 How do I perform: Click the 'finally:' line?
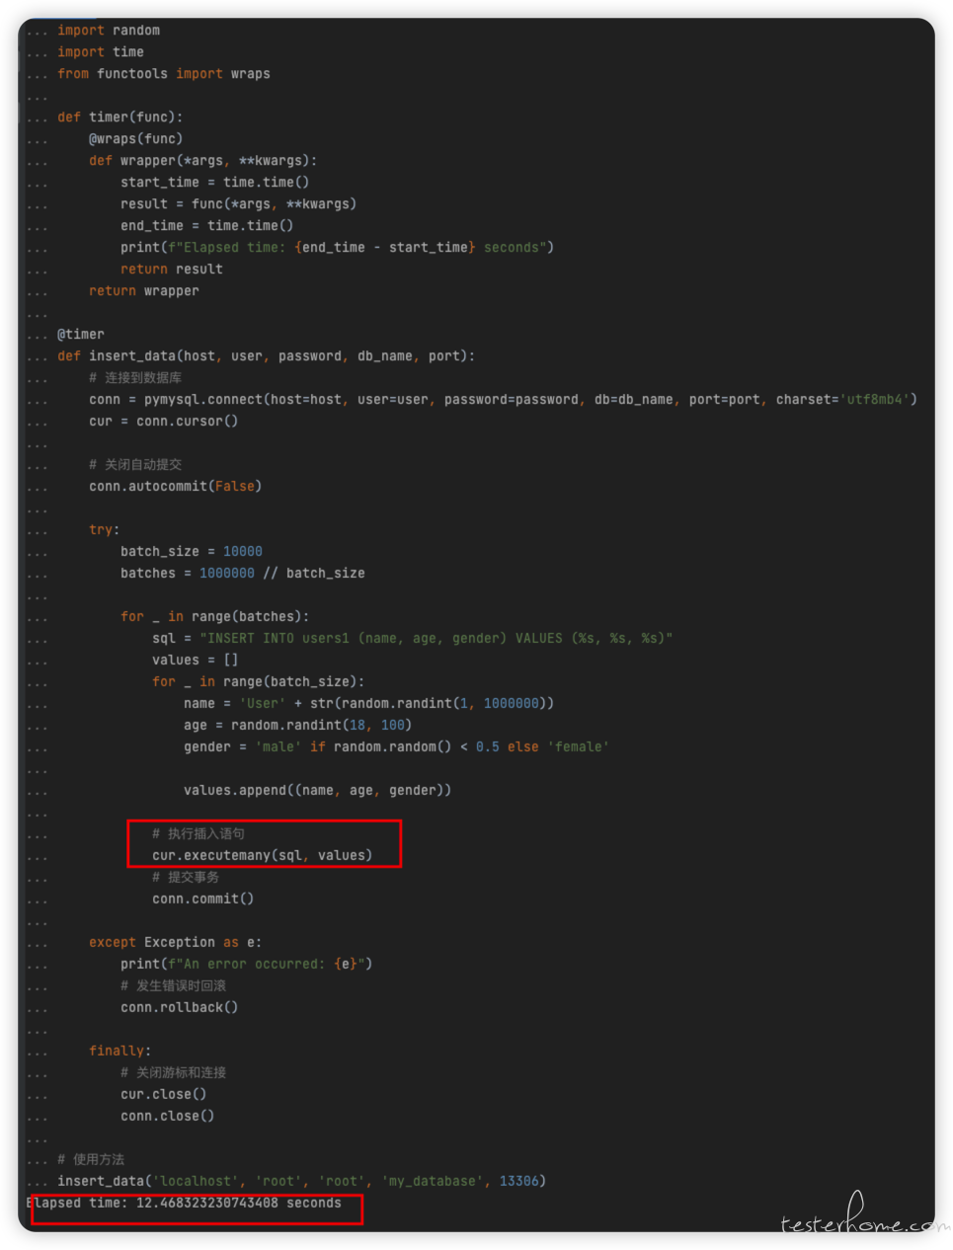tap(120, 1052)
